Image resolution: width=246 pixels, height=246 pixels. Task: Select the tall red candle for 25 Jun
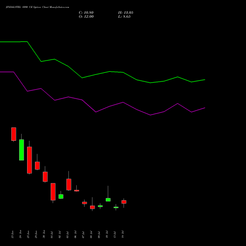pos(30,160)
